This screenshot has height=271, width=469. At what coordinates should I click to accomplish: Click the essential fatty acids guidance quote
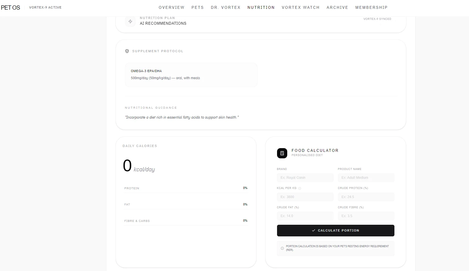click(182, 117)
